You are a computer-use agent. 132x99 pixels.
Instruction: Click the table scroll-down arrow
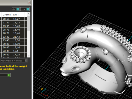click(x=29, y=56)
